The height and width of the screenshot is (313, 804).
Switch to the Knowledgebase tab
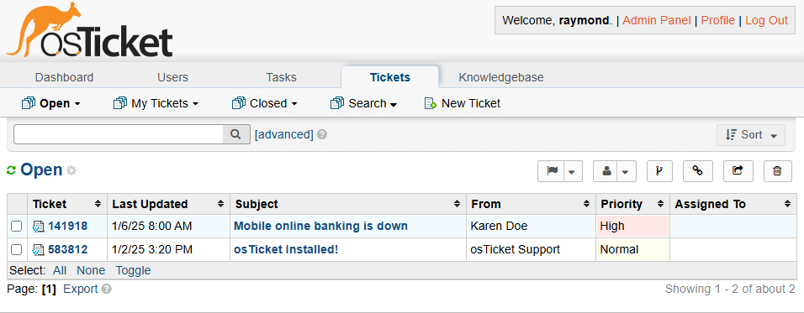pos(501,77)
